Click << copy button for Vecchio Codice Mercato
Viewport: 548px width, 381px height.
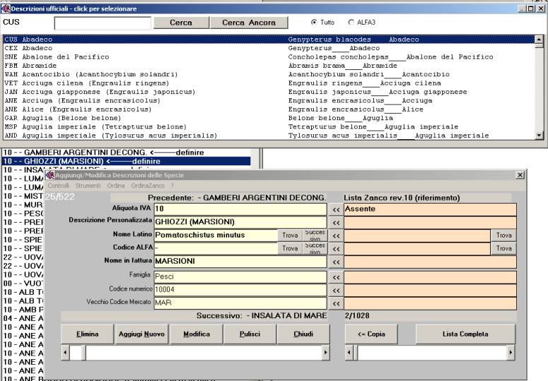pos(336,303)
